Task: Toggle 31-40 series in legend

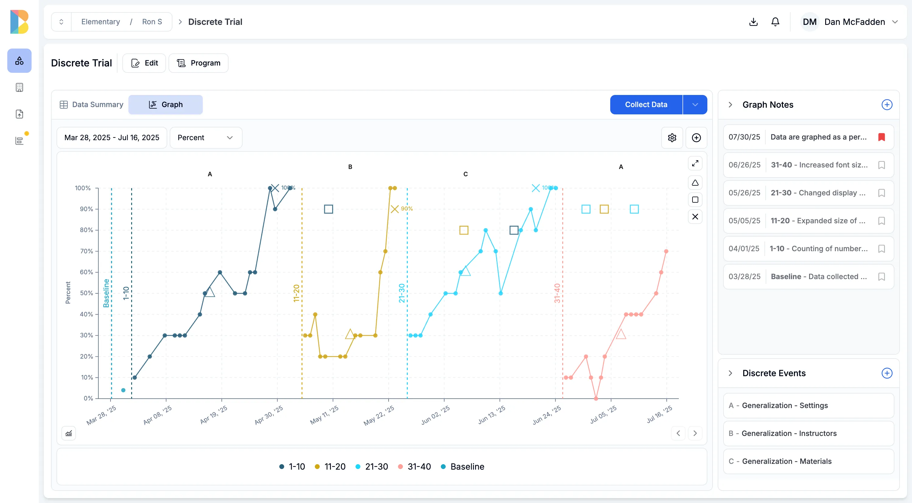Action: click(414, 467)
